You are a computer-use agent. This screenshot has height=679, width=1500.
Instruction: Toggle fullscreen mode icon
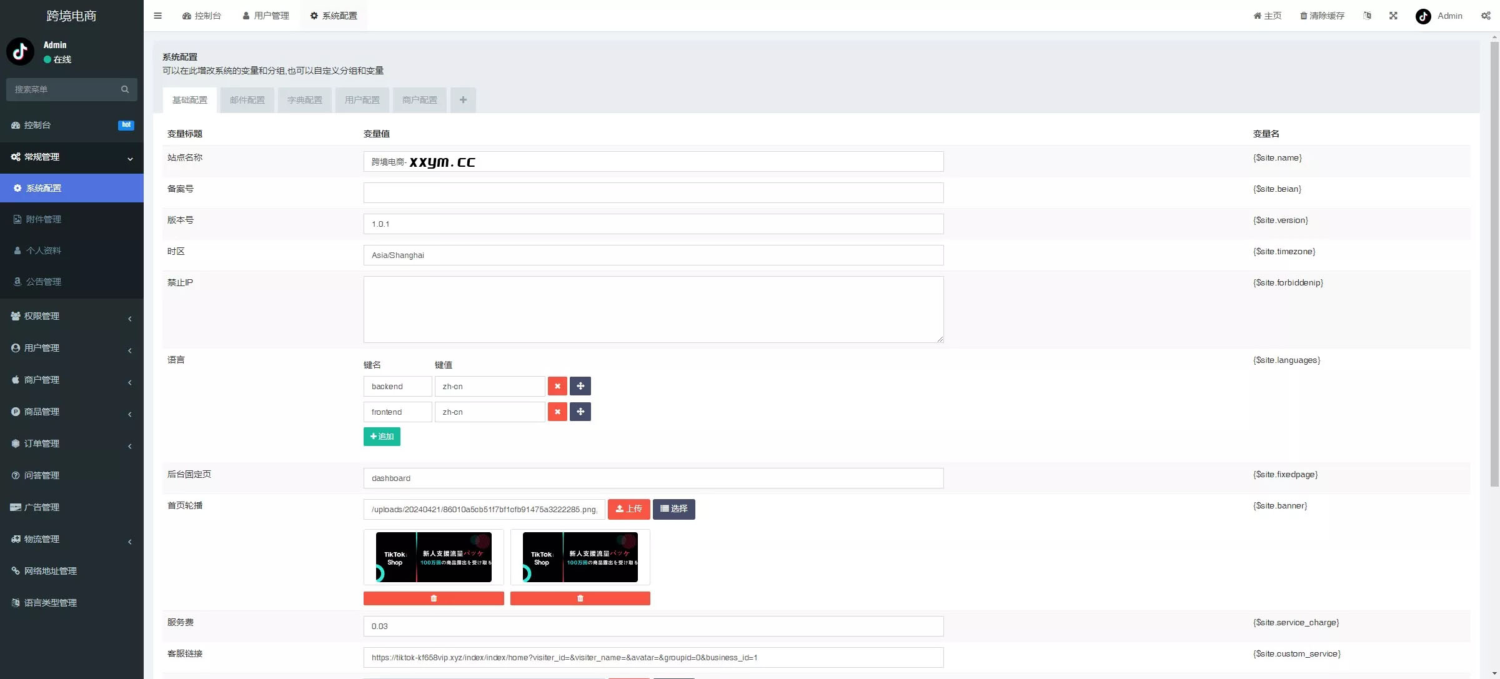click(x=1393, y=16)
